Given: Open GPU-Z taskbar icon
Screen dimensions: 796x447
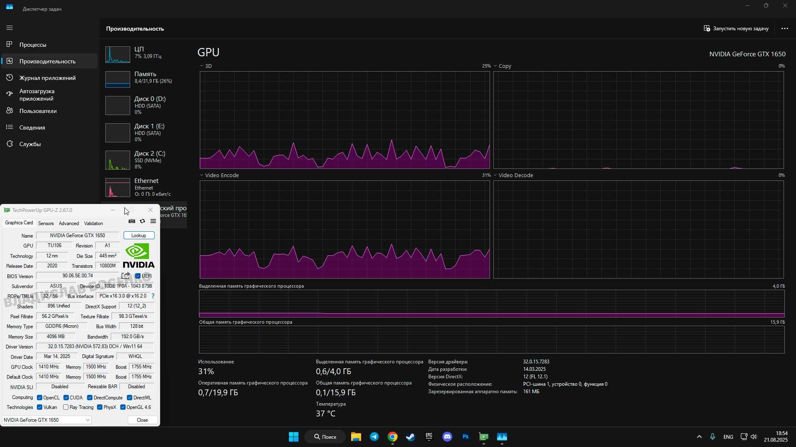Looking at the screenshot, I should click(484, 437).
